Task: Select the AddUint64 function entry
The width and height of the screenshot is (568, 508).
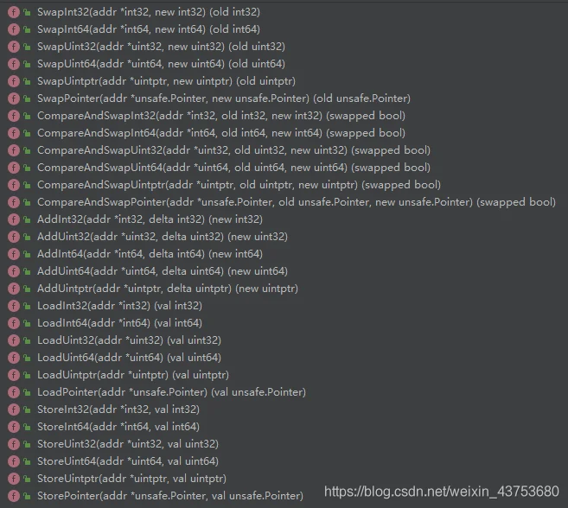Action: pyautogui.click(x=163, y=271)
